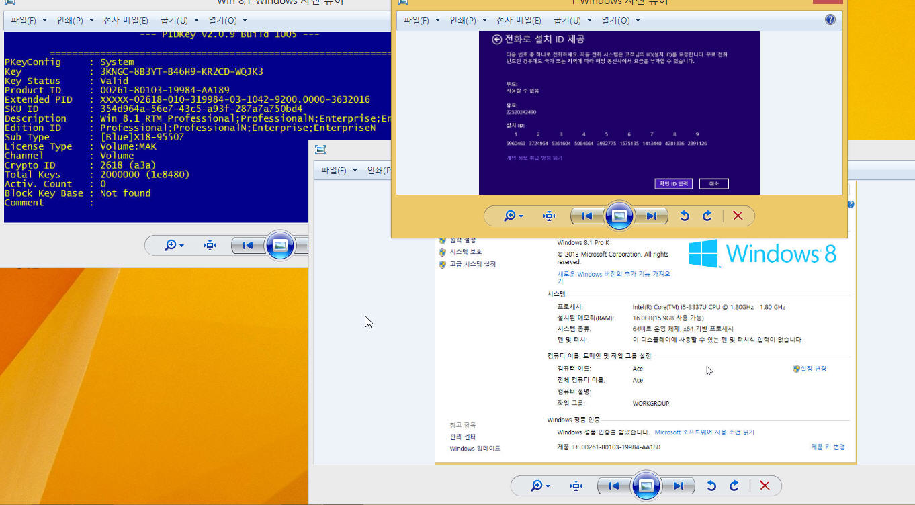Show next image in install ID viewer

click(651, 216)
